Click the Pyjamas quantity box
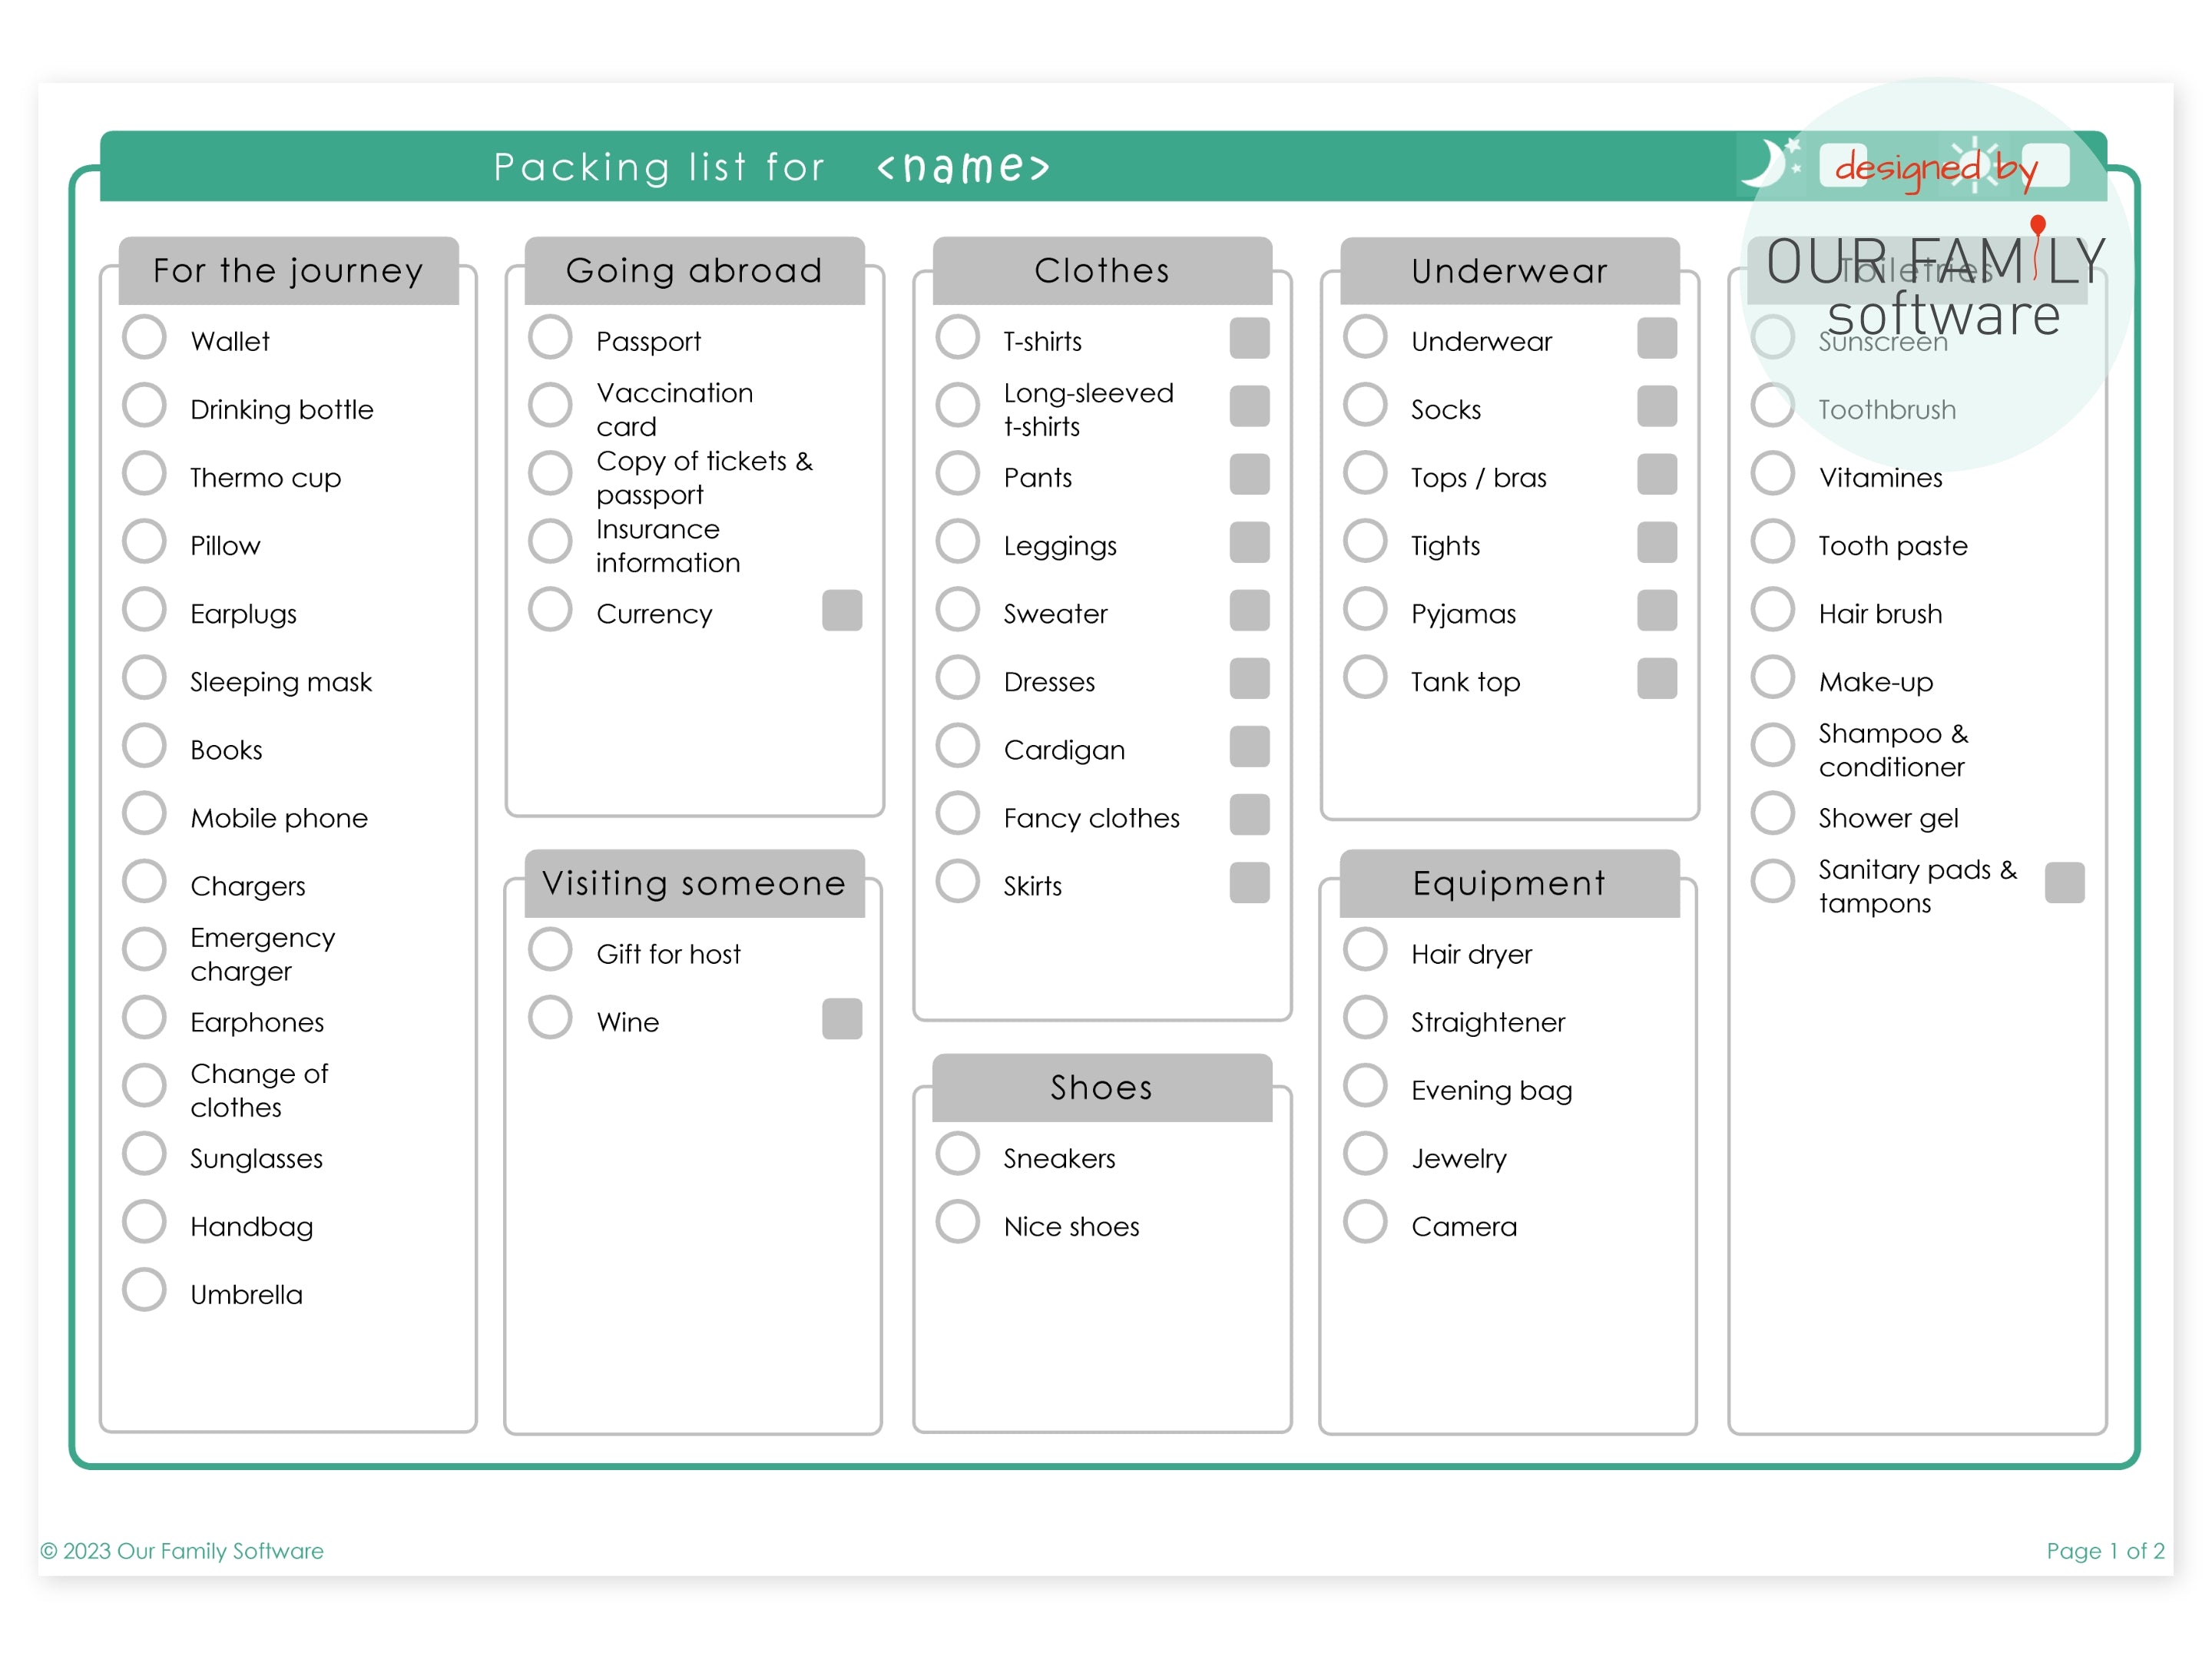 click(x=1657, y=610)
